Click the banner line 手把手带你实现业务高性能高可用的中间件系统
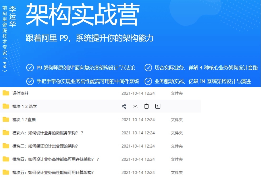This screenshot has width=261, height=178. [88, 81]
